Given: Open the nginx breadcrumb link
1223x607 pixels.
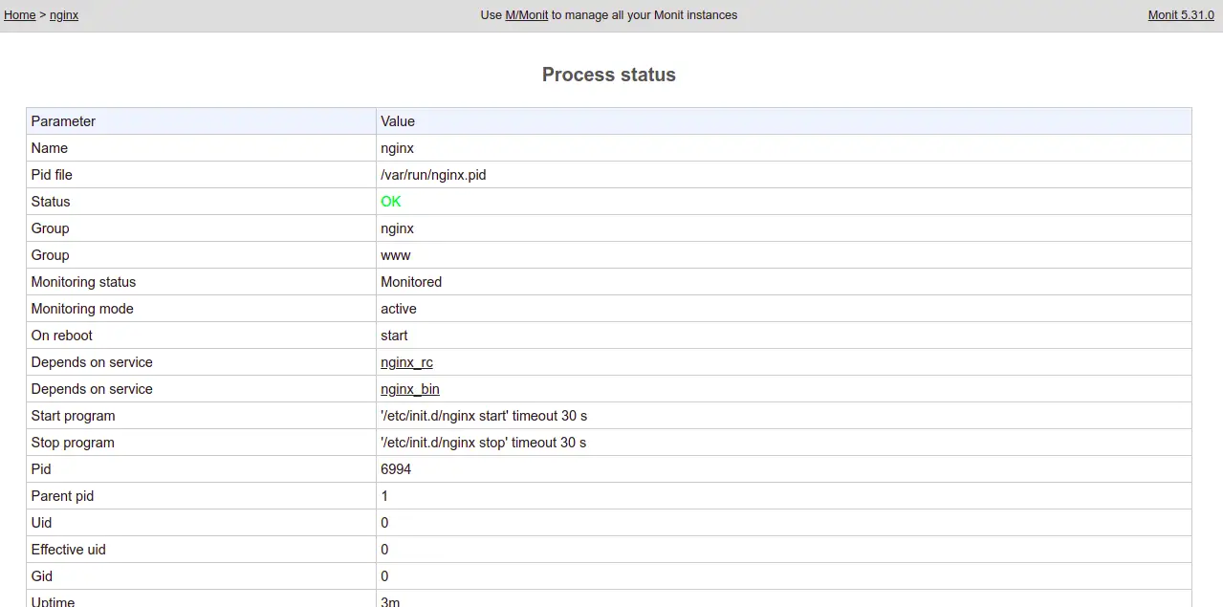Looking at the screenshot, I should tap(64, 15).
